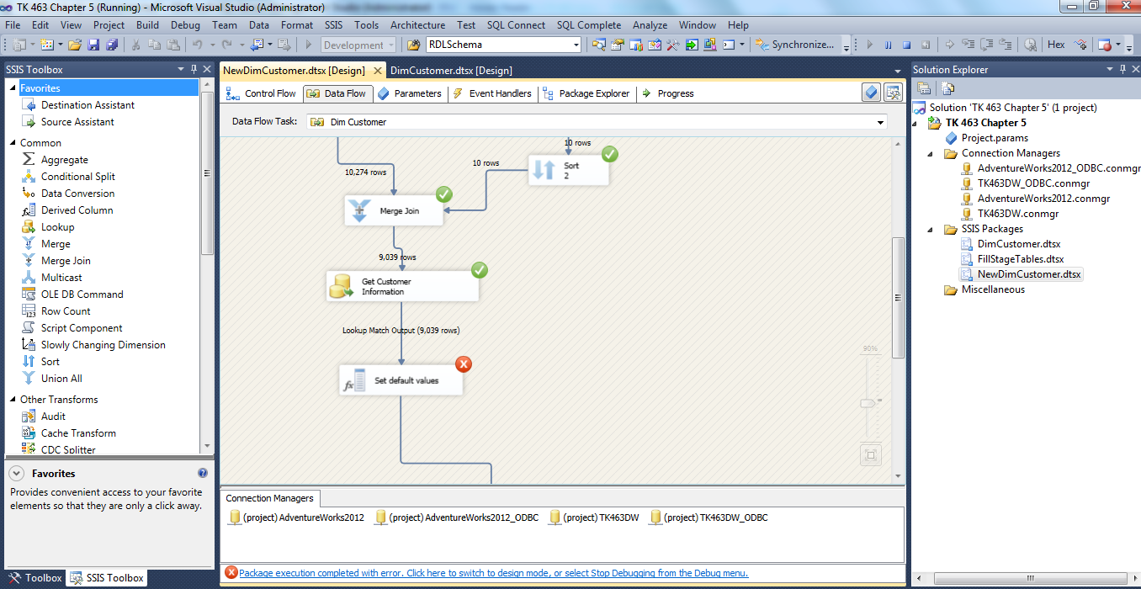Select (project) TK463DW connection manager
Image resolution: width=1141 pixels, height=589 pixels.
(x=593, y=517)
